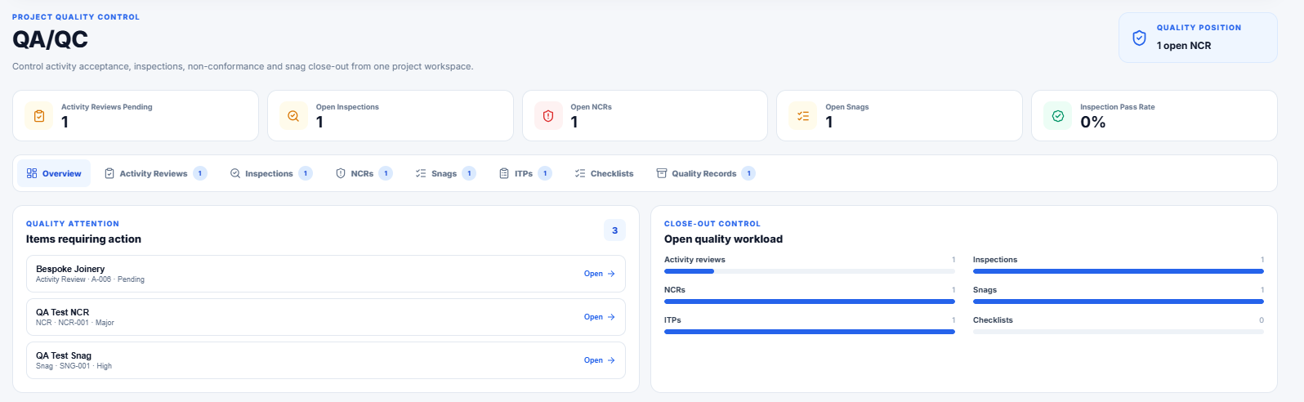Click the Activity reviews workload progress bar

pos(810,271)
